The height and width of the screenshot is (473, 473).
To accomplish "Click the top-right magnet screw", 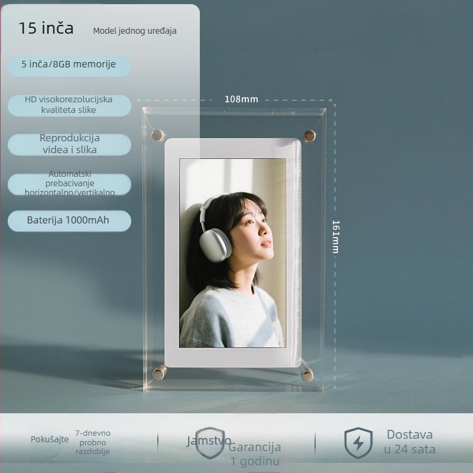I will tap(309, 136).
